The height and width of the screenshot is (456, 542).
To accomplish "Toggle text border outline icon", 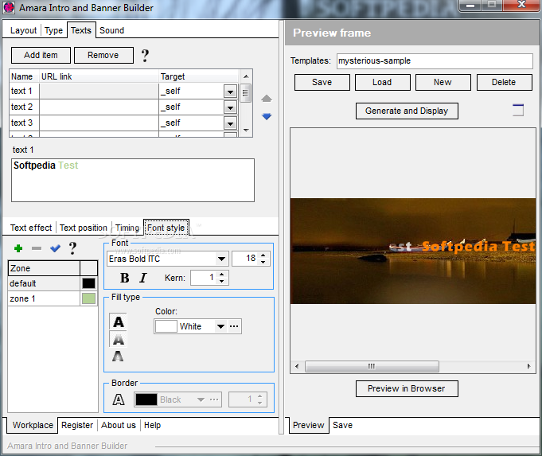I will (119, 399).
